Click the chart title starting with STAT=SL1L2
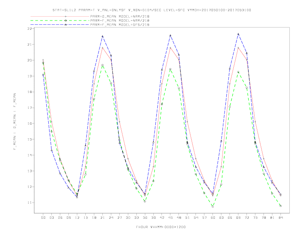The width and height of the screenshot is (306, 237). click(151, 10)
